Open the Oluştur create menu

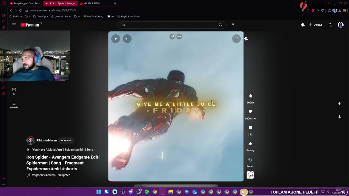[x=315, y=25]
